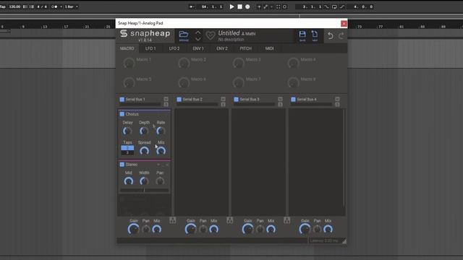Click the Chorus Rate knob

[161, 131]
